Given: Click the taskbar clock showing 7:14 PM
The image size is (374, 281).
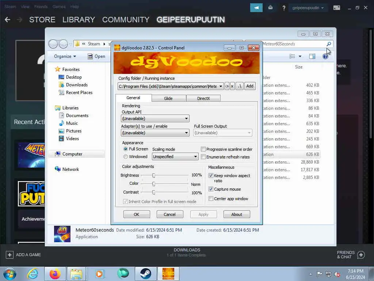Looking at the screenshot, I should click(x=355, y=274).
